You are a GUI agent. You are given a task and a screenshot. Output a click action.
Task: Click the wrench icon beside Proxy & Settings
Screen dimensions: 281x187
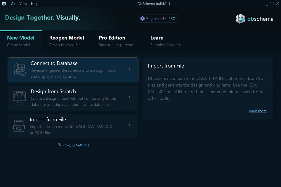[x=59, y=145]
